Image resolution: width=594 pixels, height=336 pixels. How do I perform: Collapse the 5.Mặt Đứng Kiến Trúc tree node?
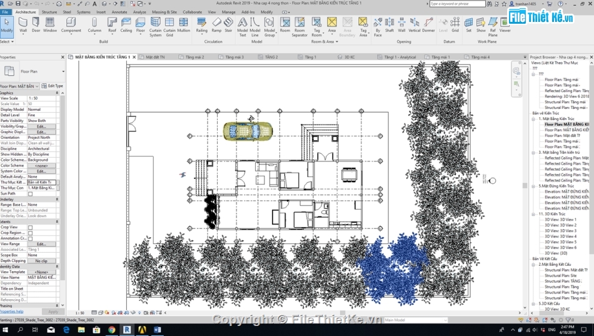coord(533,186)
